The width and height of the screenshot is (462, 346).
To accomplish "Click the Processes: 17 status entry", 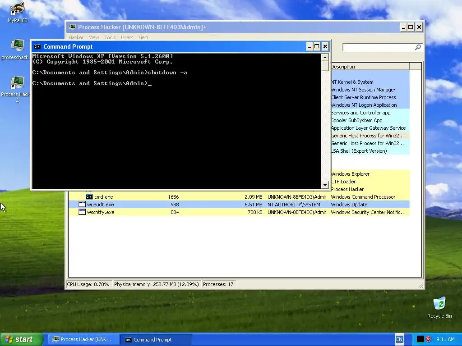I will pos(218,284).
